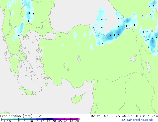Viewport: 158px width, 122px height.
Task: Click the '20' legend scale label
Action: click(43, 121)
